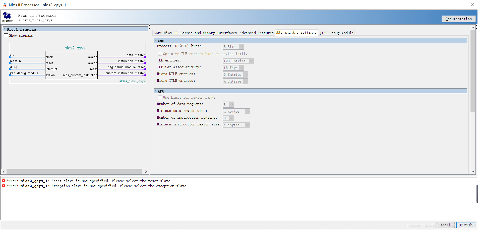Click settings panel scroll up arrow
The image size is (478, 230).
coord(473,27)
